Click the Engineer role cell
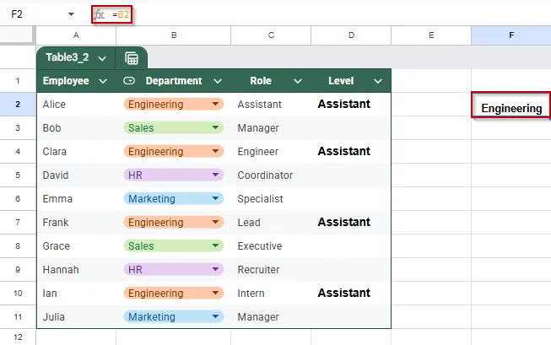 (x=271, y=152)
